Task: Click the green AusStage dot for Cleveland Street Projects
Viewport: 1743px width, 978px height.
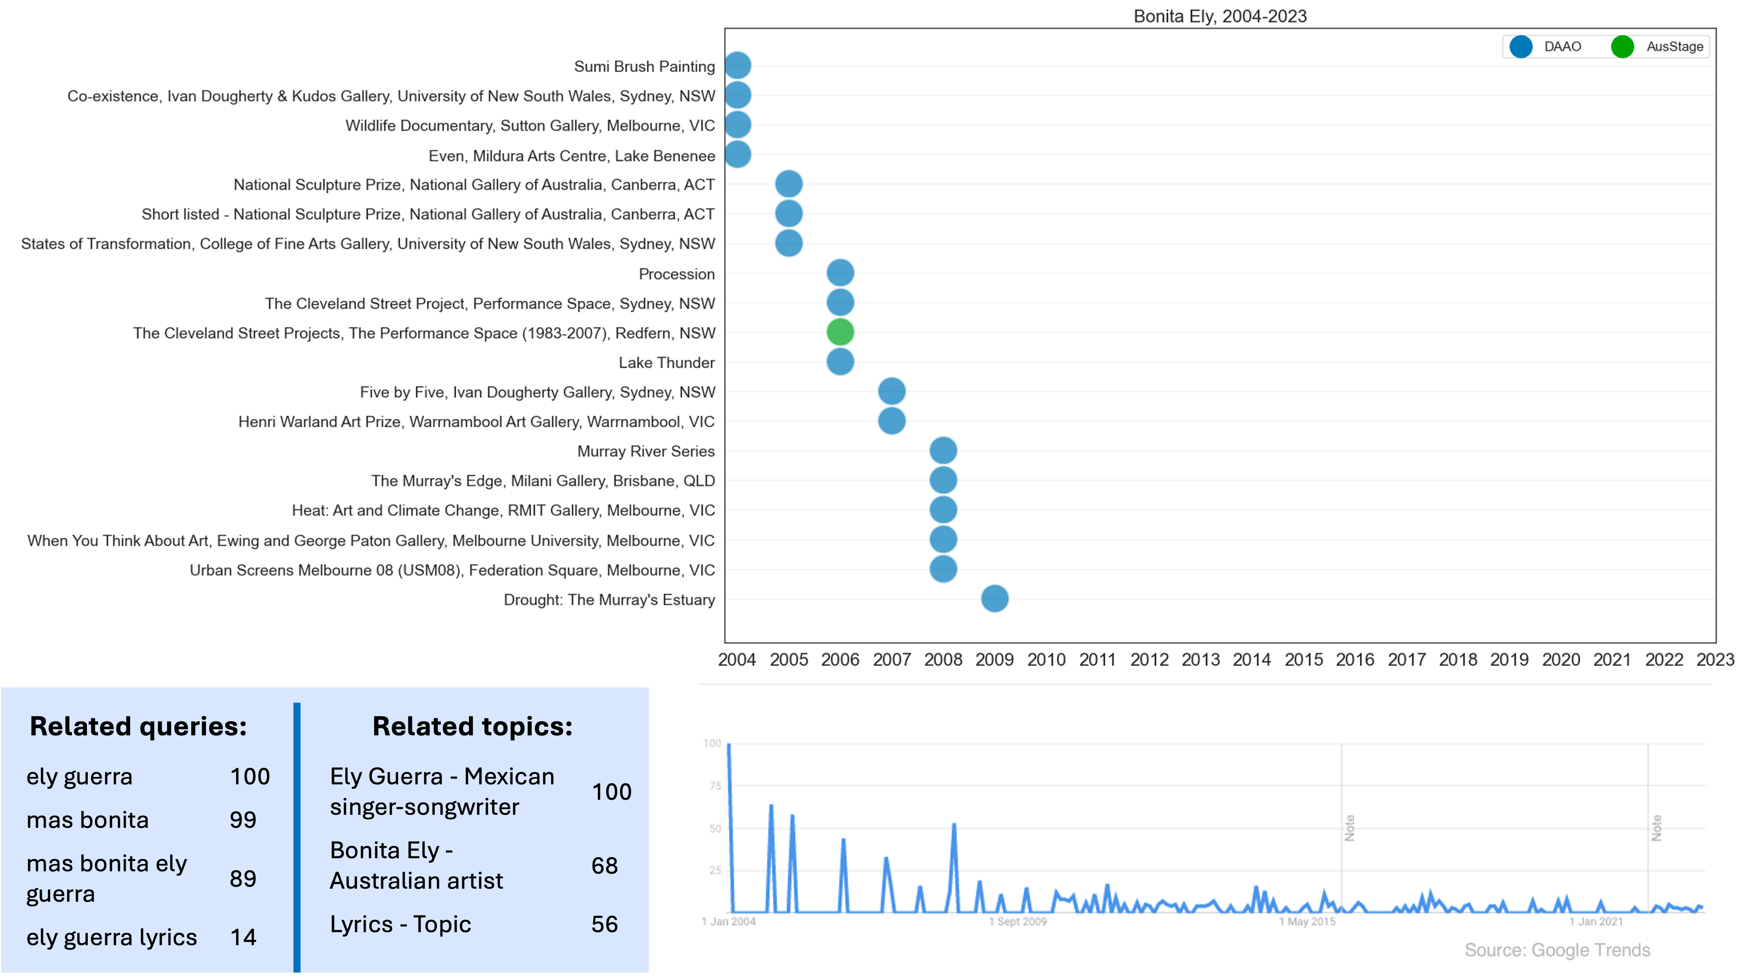Action: click(x=840, y=332)
